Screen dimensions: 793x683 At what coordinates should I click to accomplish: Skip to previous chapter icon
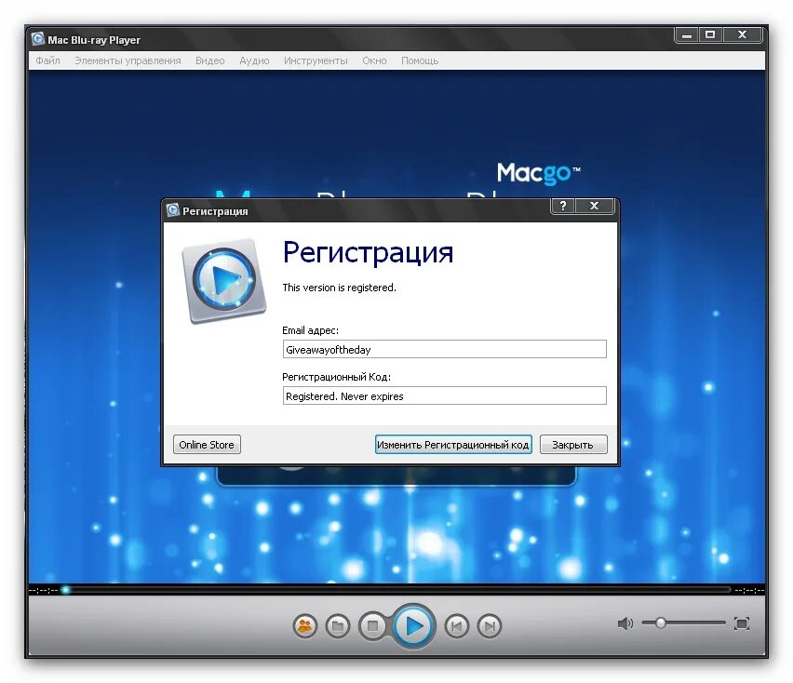(x=455, y=625)
